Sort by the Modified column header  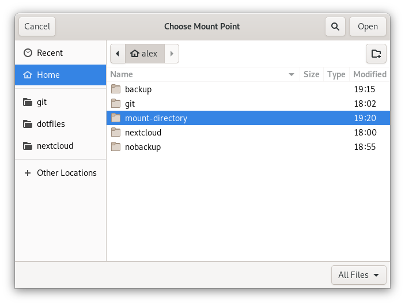point(369,74)
